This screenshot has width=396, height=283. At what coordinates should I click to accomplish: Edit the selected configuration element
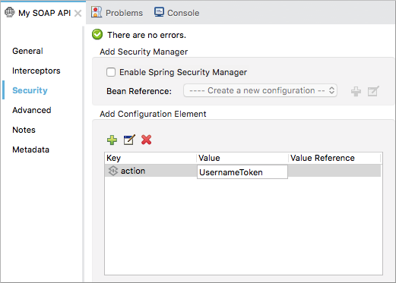click(129, 140)
